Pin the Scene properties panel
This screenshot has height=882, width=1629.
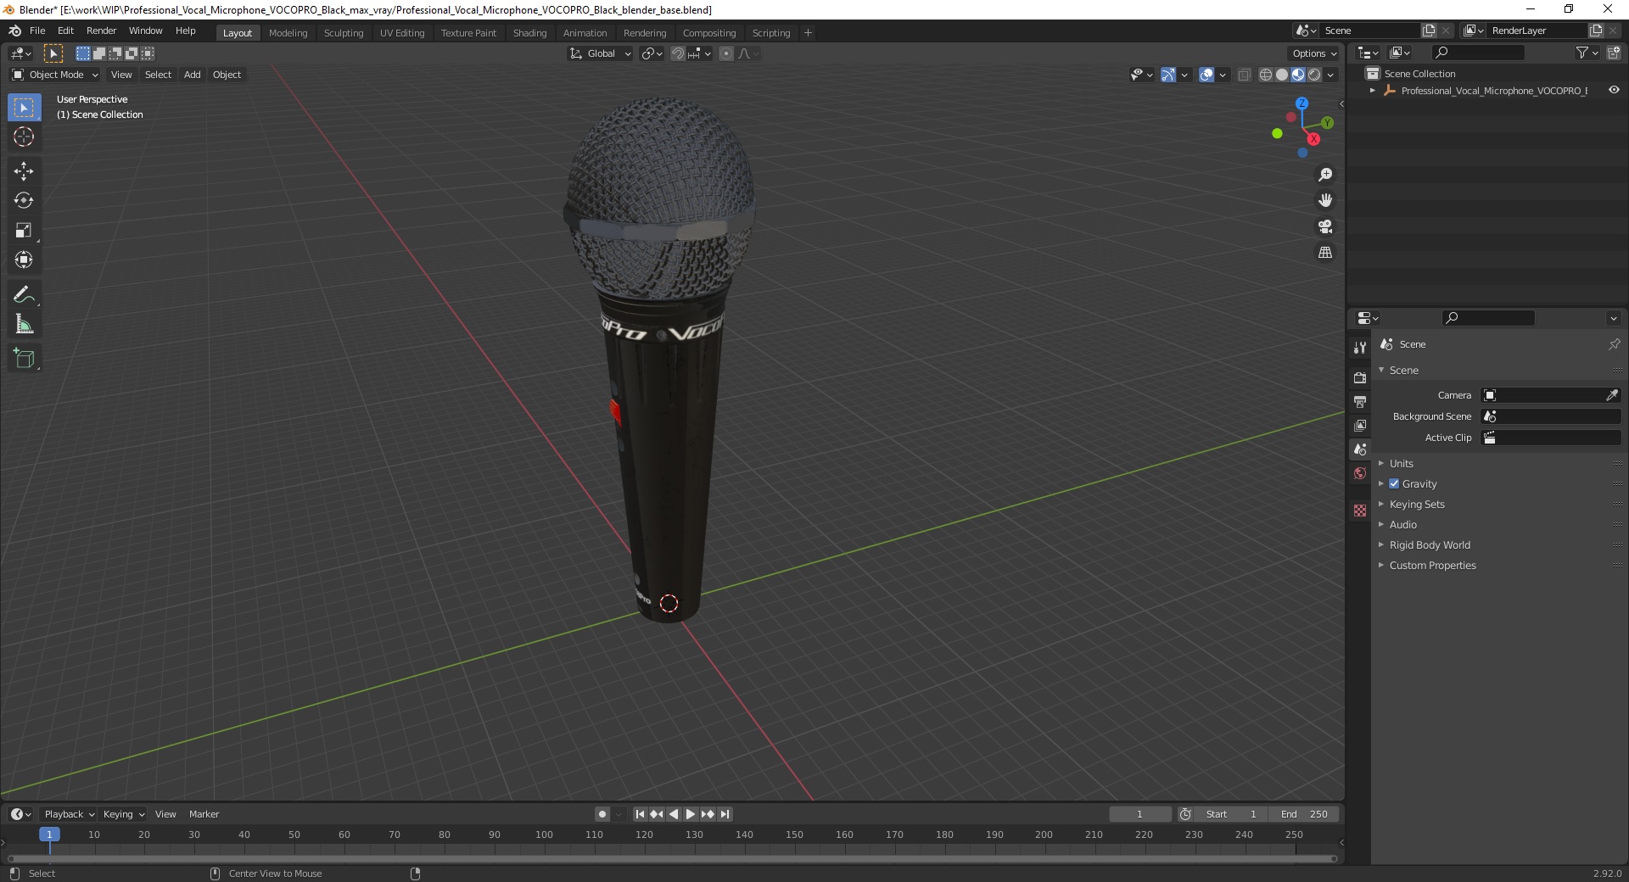point(1614,344)
